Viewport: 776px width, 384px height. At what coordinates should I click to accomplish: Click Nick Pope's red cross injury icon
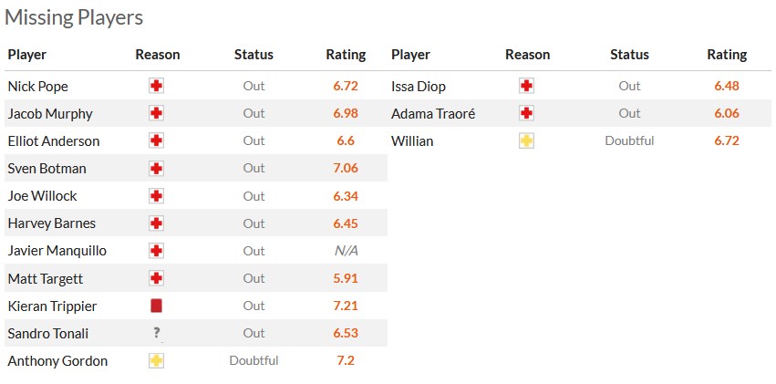(156, 87)
